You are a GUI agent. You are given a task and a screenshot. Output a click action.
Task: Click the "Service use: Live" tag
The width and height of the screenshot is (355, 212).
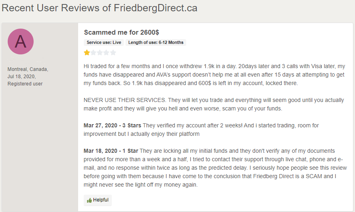click(x=104, y=42)
